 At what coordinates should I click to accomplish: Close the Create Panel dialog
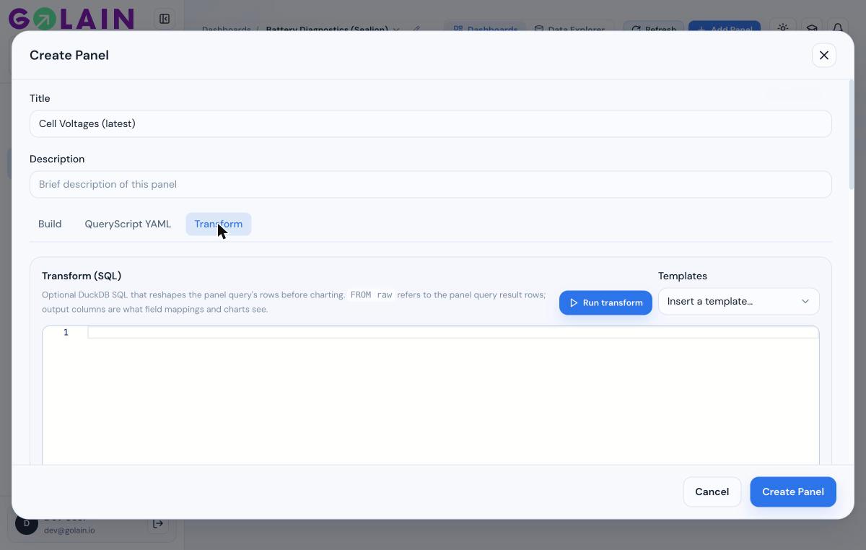(823, 56)
